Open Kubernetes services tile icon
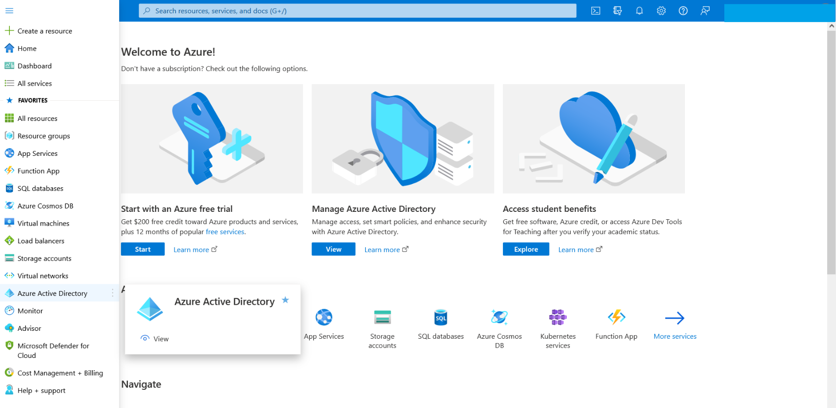The image size is (836, 408). [558, 318]
